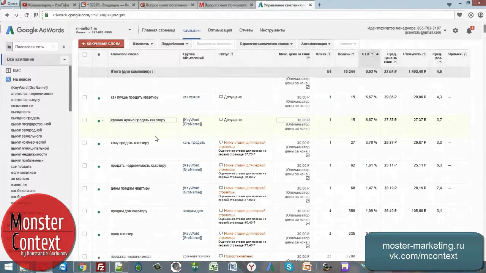Open Chrome from the taskbar

[x=82, y=267]
